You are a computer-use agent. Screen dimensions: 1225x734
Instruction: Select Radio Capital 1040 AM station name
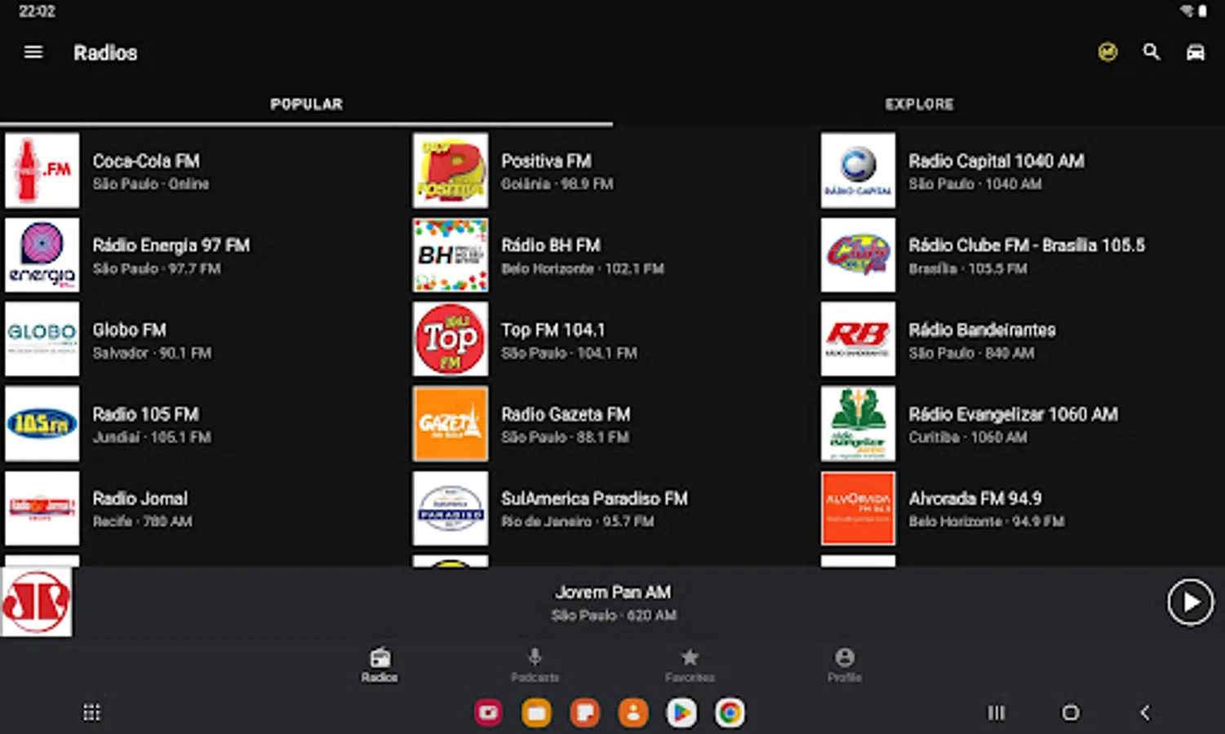tap(996, 161)
